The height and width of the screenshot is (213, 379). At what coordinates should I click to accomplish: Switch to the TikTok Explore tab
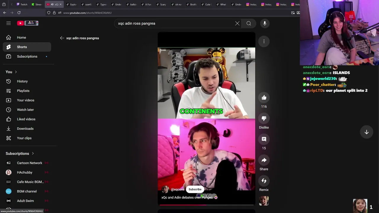(71, 4)
